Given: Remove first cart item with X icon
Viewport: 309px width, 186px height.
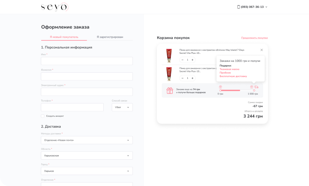Looking at the screenshot, I should (262, 50).
